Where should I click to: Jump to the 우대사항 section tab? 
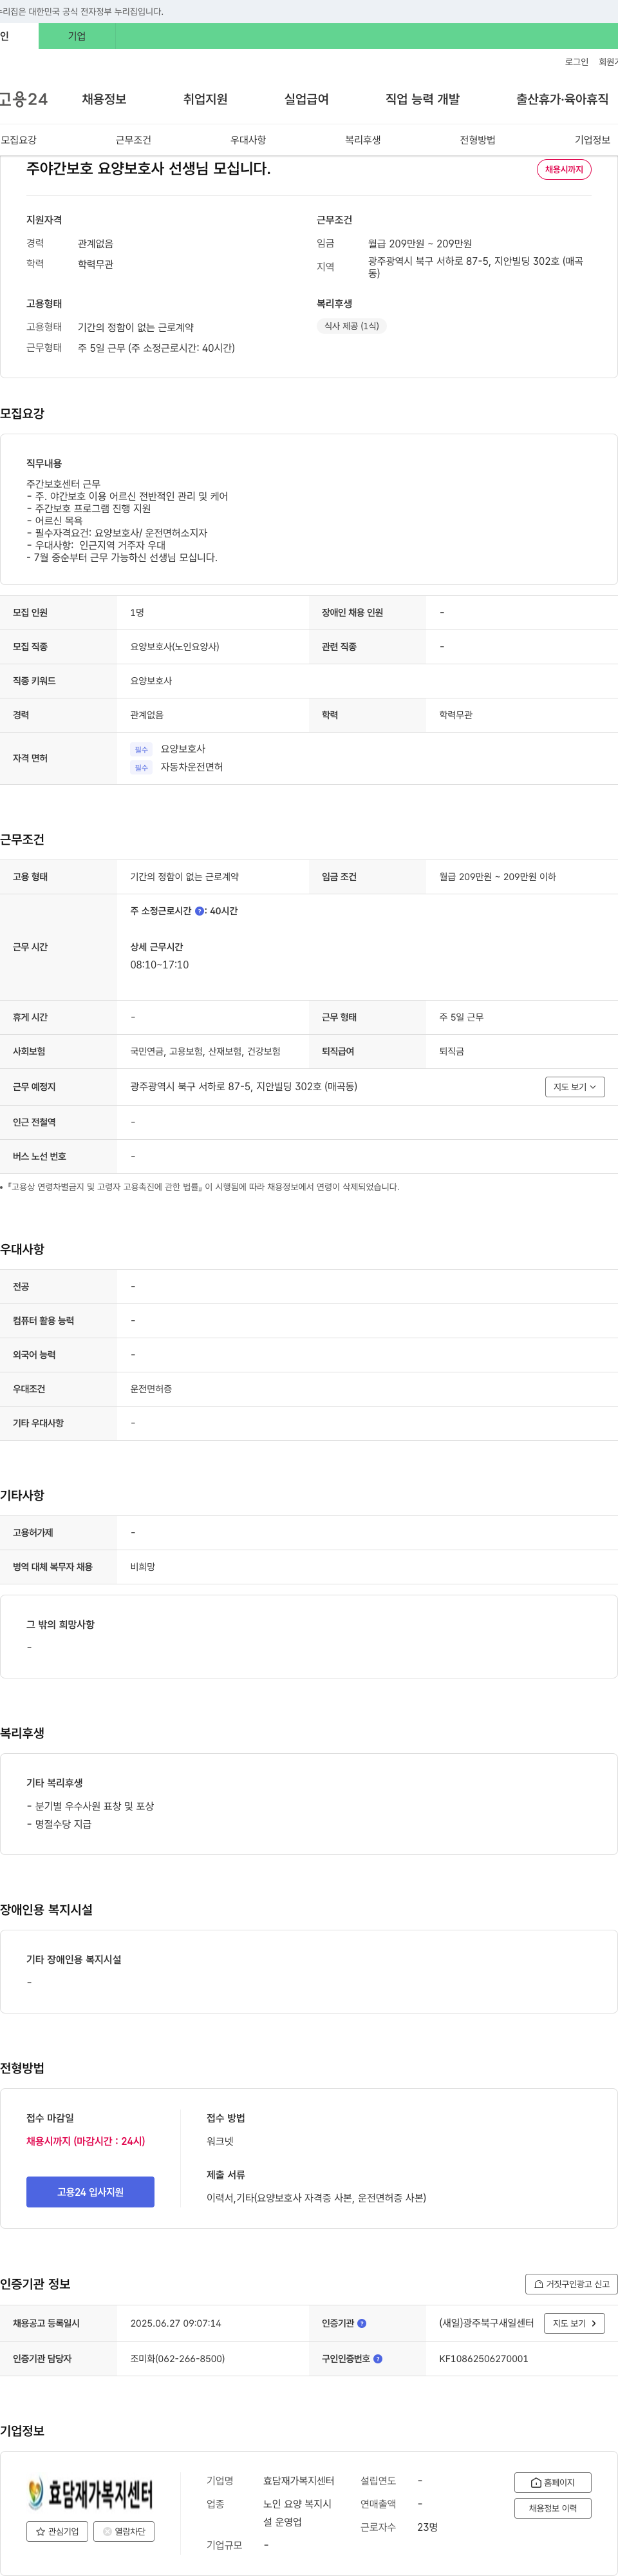248,140
